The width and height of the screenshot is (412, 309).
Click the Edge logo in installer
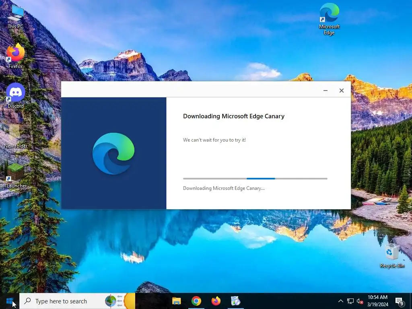click(x=113, y=154)
